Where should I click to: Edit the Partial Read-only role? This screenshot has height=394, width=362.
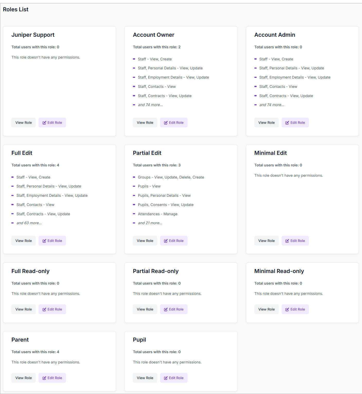174,309
